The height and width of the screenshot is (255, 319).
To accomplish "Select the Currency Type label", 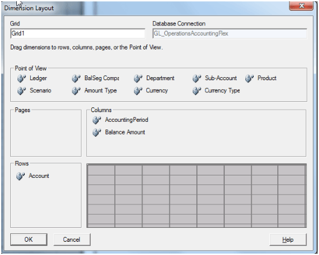I will tap(222, 90).
